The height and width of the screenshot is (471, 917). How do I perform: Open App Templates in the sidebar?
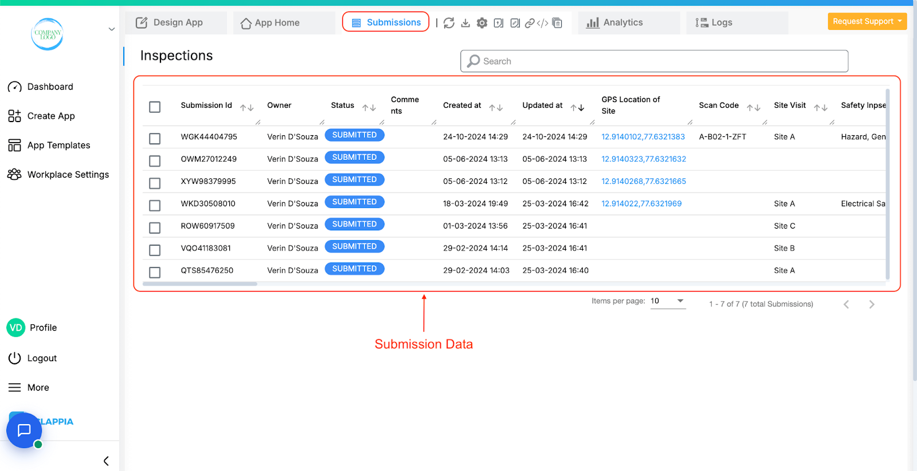pyautogui.click(x=49, y=145)
